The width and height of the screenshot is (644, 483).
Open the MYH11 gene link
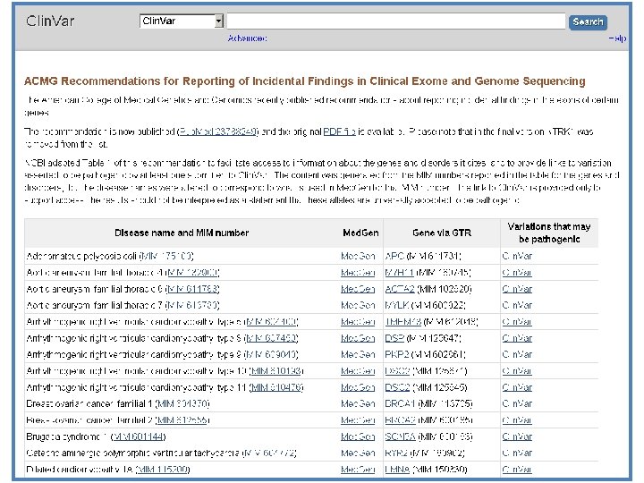pos(399,273)
